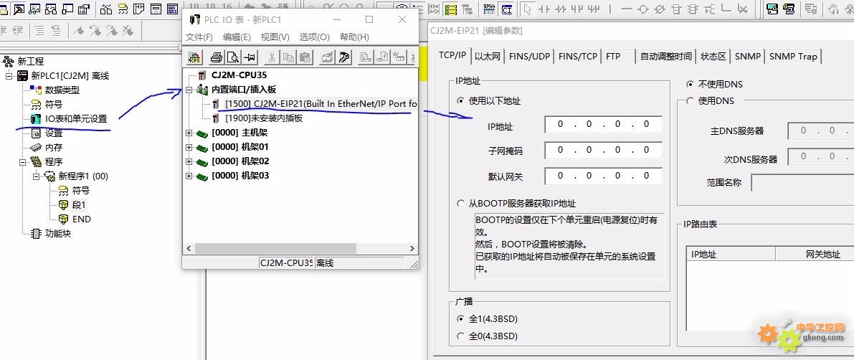Image resolution: width=854 pixels, height=360 pixels.
Task: Click the IP地址 input field
Action: coord(603,124)
